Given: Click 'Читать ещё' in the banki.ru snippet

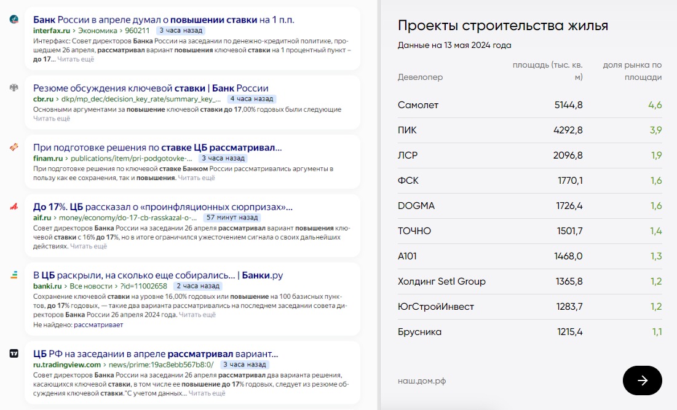Looking at the screenshot, I should pyautogui.click(x=197, y=315).
